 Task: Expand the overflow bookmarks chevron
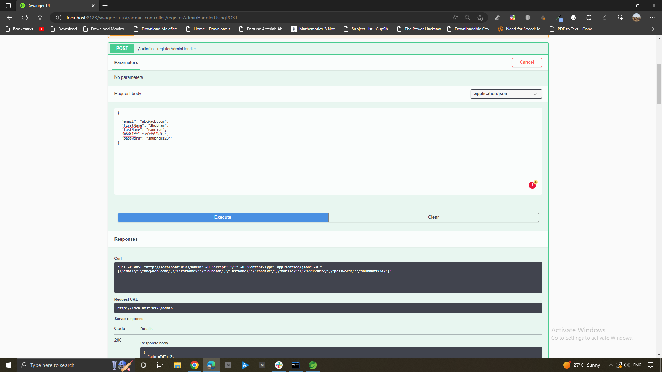[653, 29]
